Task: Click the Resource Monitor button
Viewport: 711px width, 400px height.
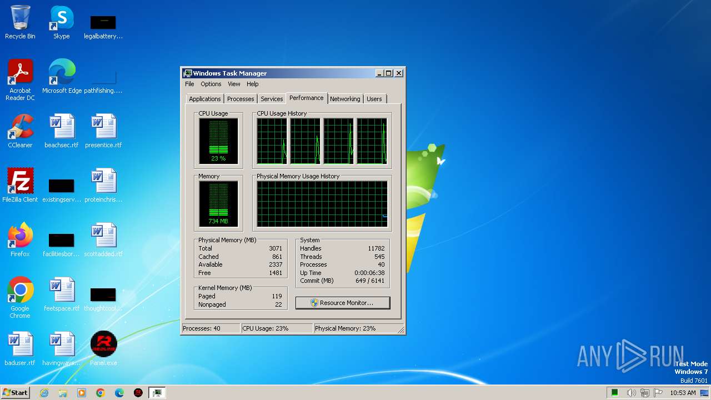Action: coord(343,303)
